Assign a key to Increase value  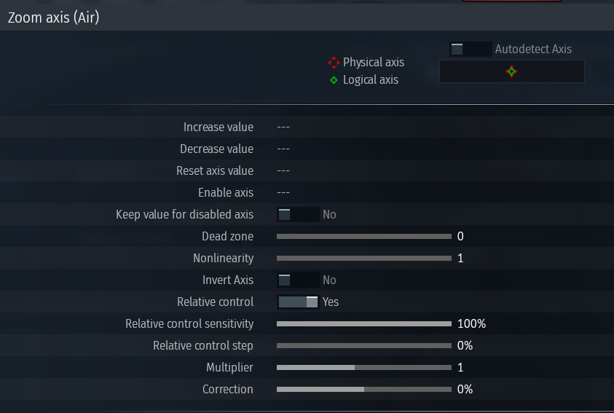pos(283,127)
